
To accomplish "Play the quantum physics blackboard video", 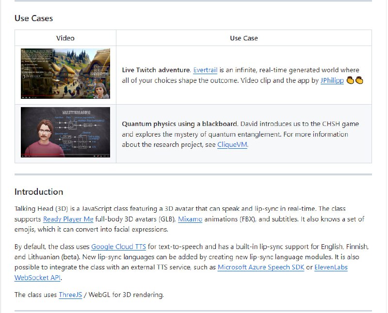I will [x=23, y=156].
